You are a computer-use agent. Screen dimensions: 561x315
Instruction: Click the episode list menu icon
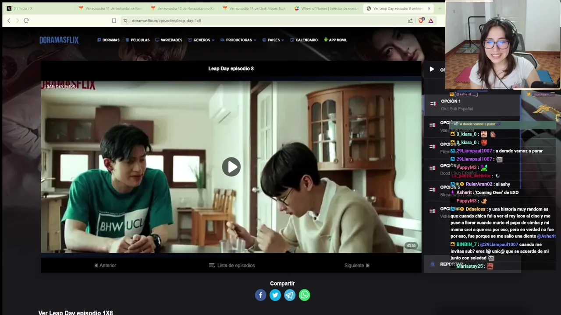212,265
